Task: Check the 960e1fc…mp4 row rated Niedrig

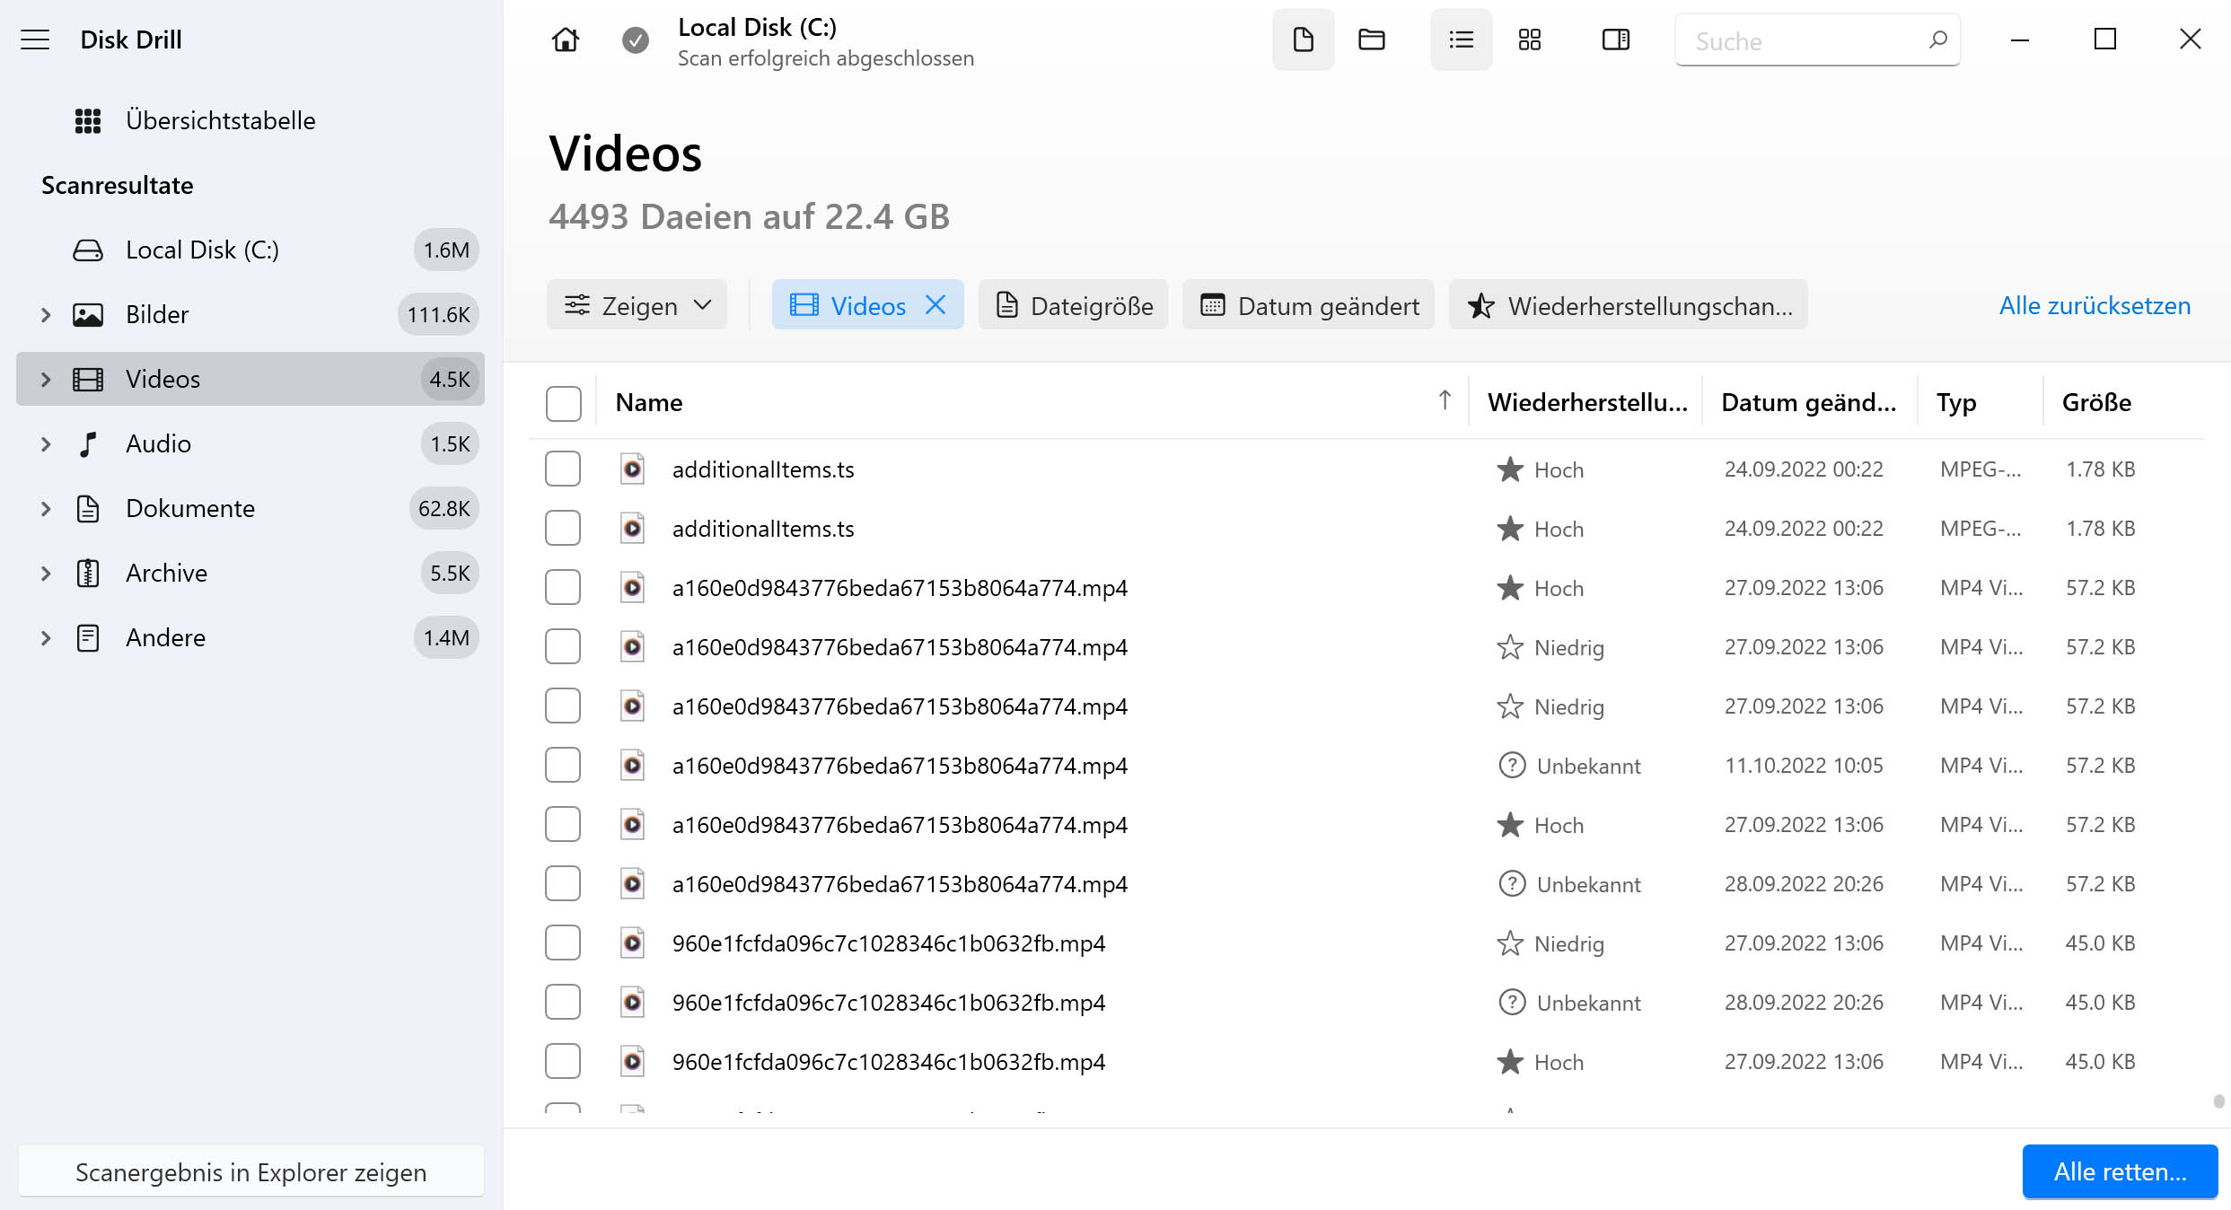Action: point(563,943)
